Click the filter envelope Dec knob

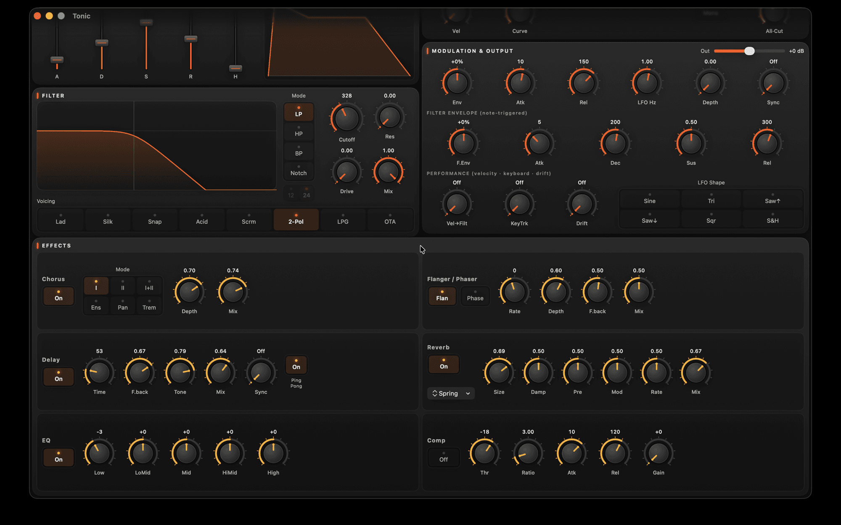(615, 143)
